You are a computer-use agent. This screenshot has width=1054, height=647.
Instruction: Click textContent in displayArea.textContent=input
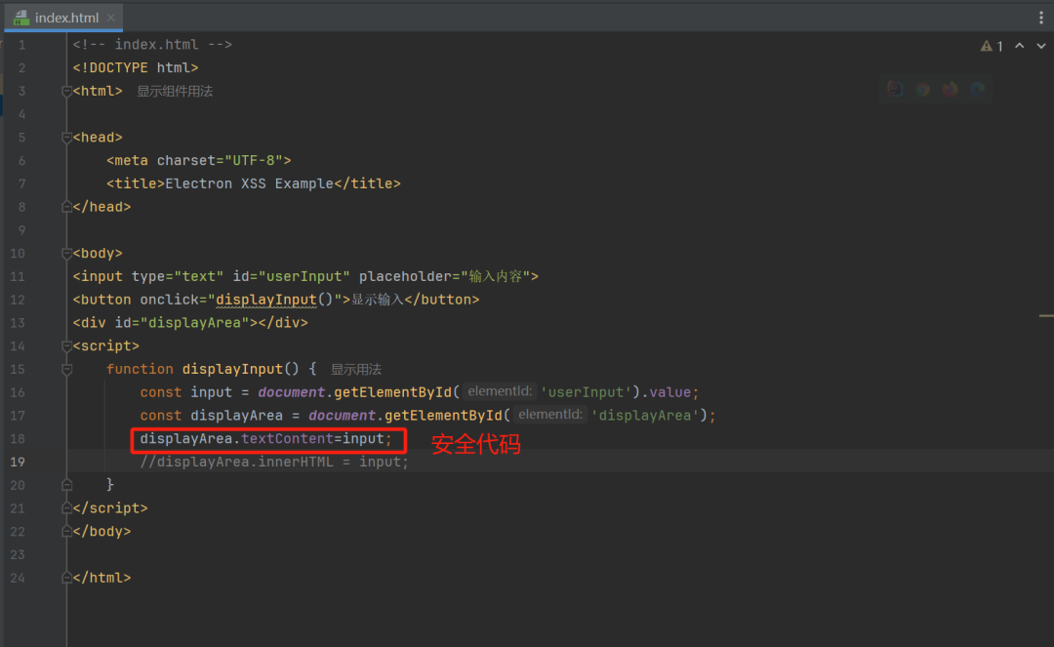point(287,439)
